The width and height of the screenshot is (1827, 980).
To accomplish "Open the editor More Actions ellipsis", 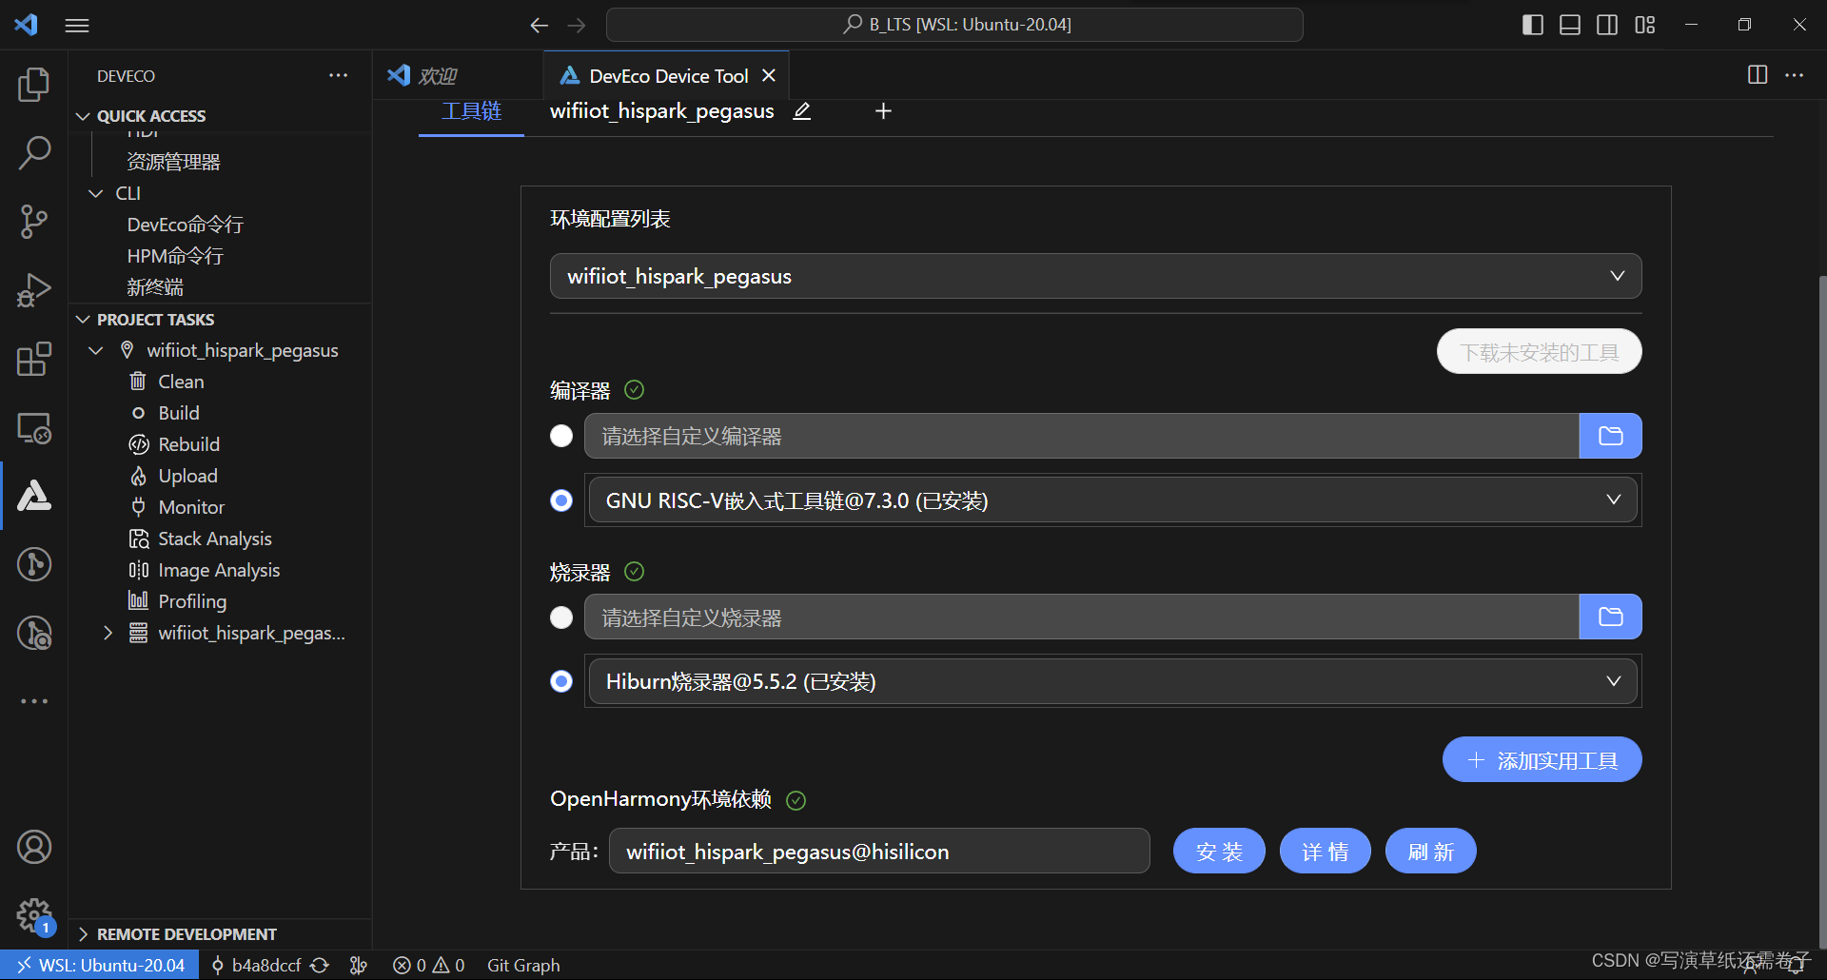I will tap(1794, 75).
